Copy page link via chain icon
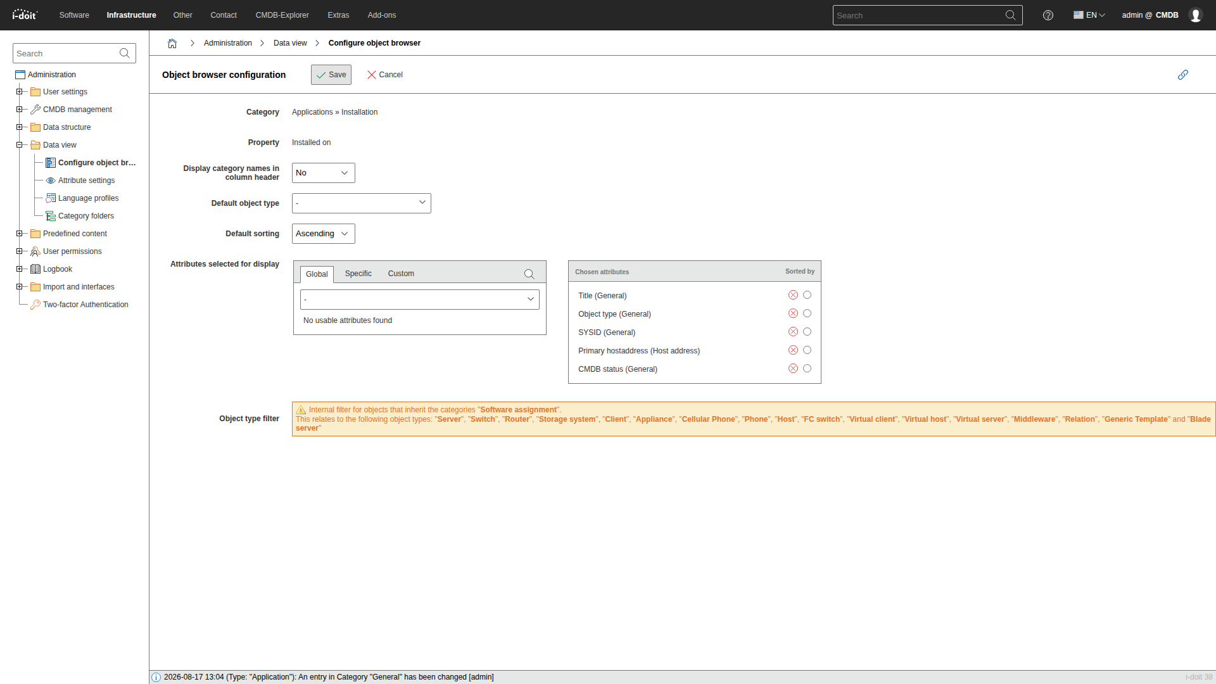 point(1182,75)
